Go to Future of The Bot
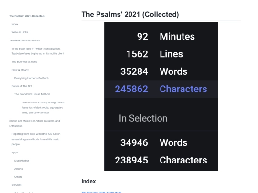 click(x=21, y=86)
